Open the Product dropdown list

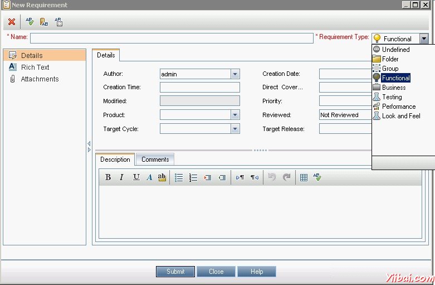[235, 115]
